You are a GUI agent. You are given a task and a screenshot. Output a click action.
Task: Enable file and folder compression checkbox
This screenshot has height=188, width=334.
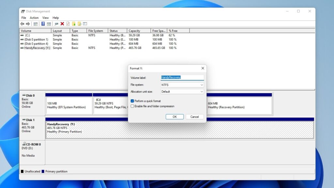tap(132, 106)
